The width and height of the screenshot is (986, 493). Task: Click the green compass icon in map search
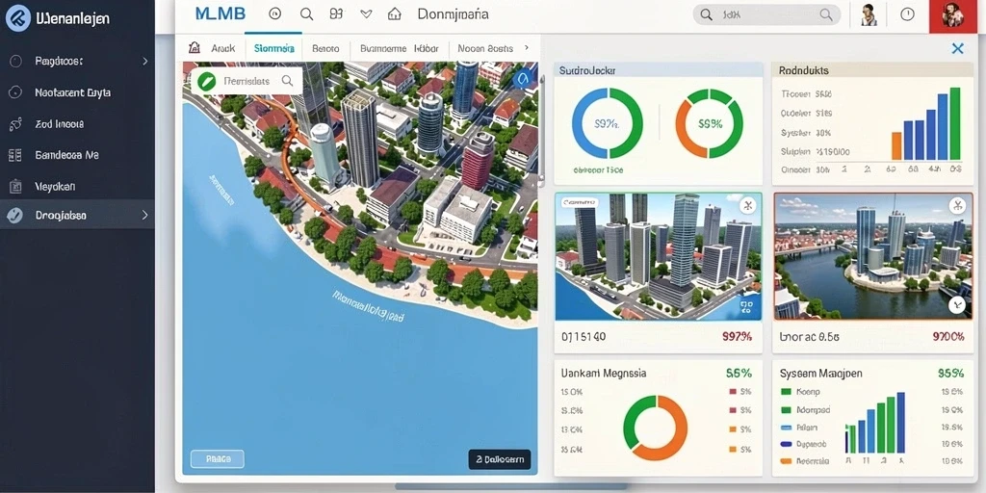pyautogui.click(x=206, y=81)
